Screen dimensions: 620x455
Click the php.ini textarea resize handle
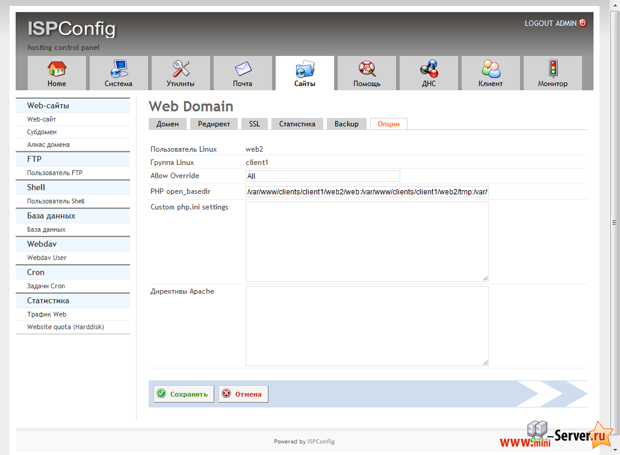coord(485,278)
